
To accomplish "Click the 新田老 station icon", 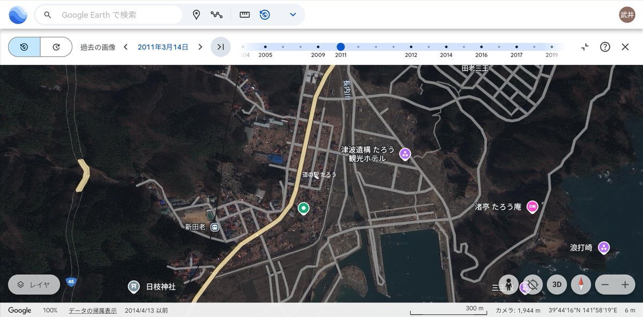I will coord(214,227).
